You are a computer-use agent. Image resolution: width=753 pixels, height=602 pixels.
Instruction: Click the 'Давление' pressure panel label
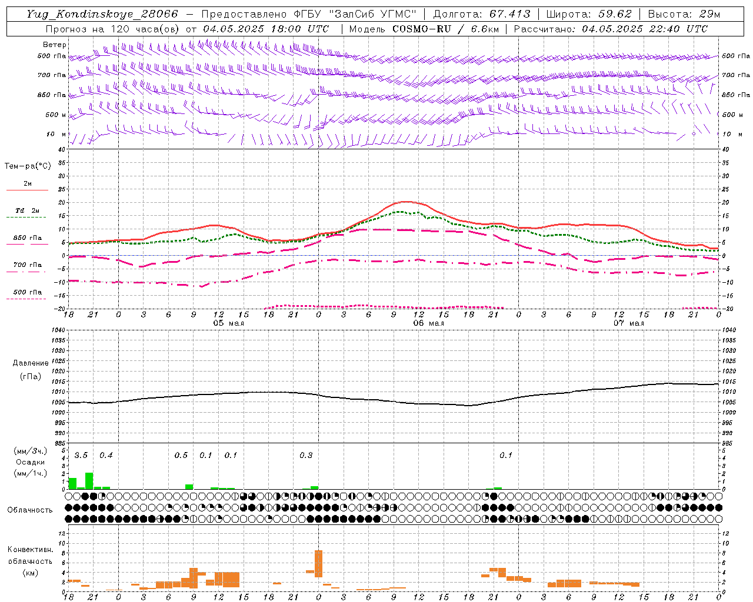(30, 363)
